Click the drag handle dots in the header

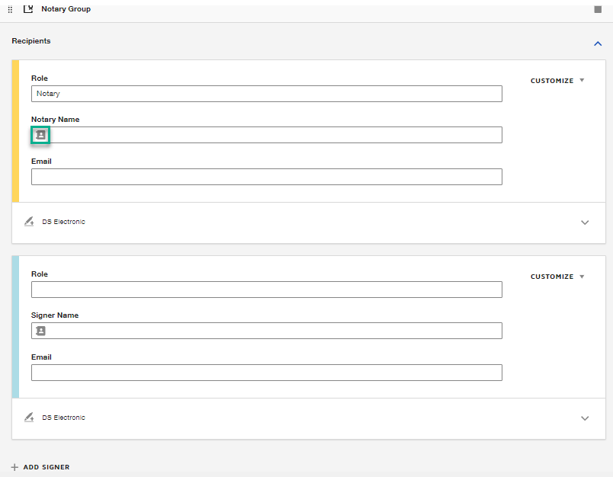(11, 8)
